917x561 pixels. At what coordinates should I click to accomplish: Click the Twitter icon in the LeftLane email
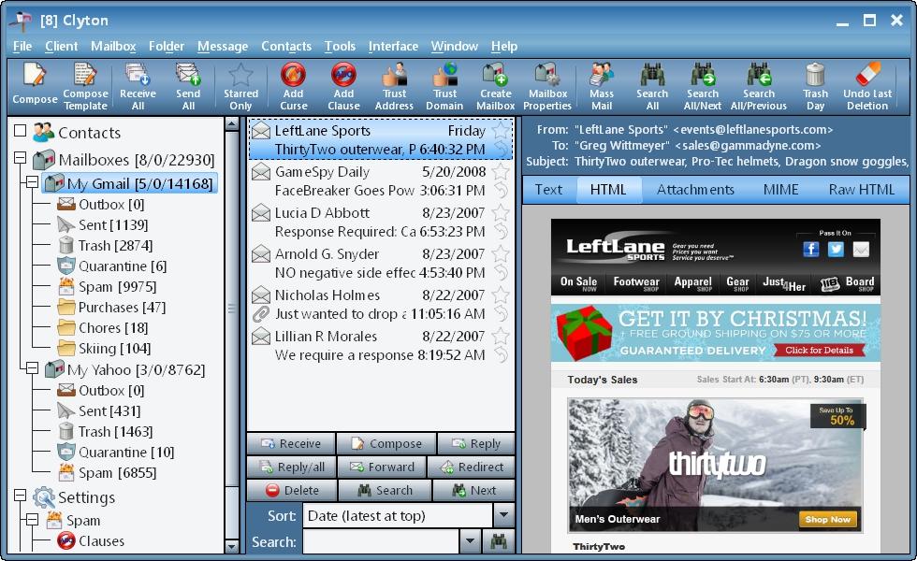click(836, 250)
